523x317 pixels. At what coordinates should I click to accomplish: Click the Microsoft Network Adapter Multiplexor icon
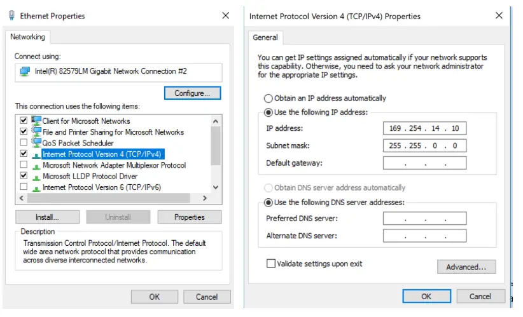click(36, 165)
